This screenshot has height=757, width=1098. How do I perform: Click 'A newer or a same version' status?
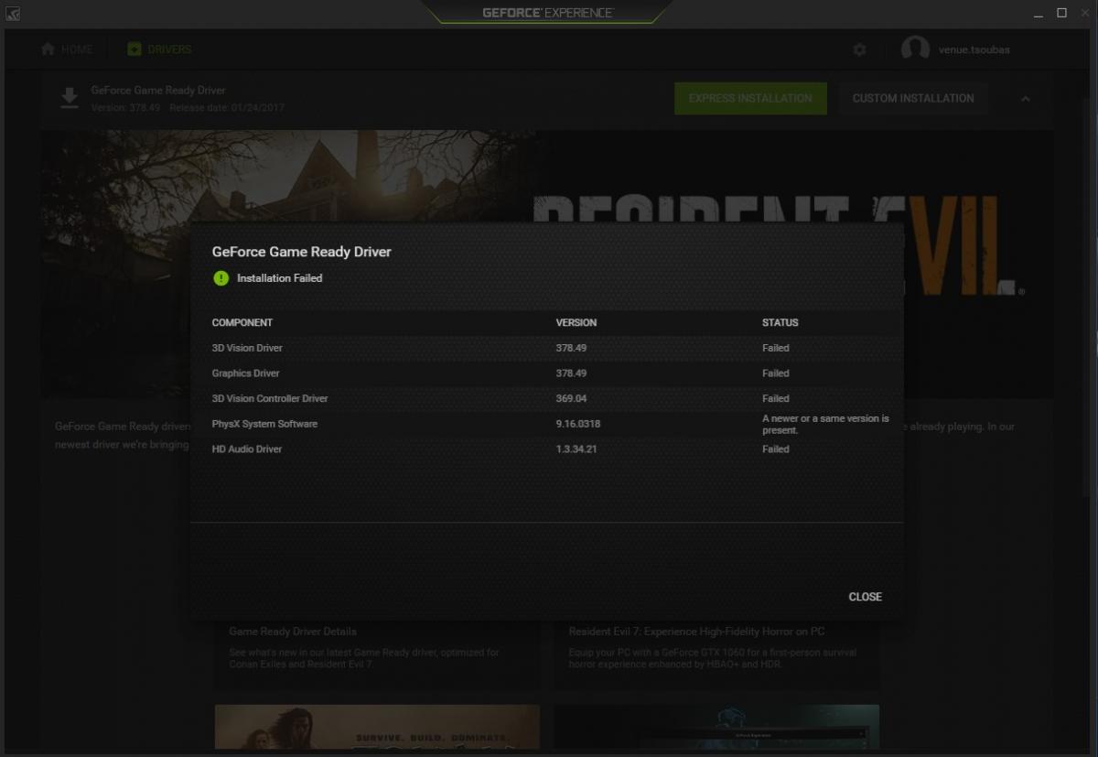[x=825, y=424]
